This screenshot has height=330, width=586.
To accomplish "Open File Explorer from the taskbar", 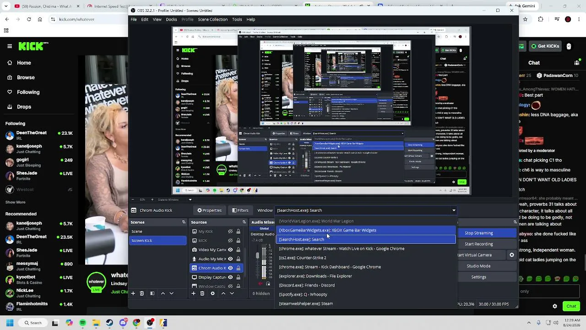I will (96, 323).
